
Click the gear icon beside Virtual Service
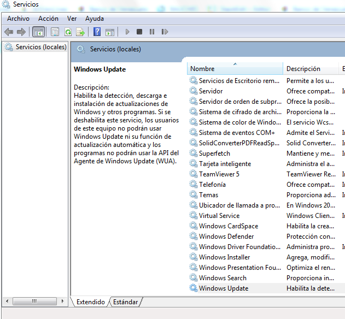tap(194, 215)
